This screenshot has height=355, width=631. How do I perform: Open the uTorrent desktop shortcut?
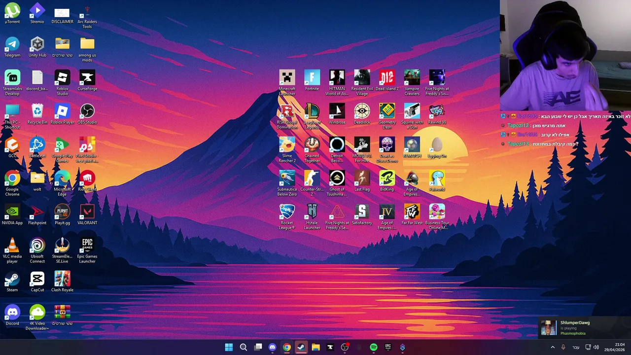pos(12,14)
